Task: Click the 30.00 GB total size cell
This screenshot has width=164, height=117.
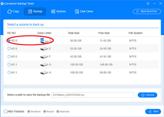Action: [x=76, y=40]
